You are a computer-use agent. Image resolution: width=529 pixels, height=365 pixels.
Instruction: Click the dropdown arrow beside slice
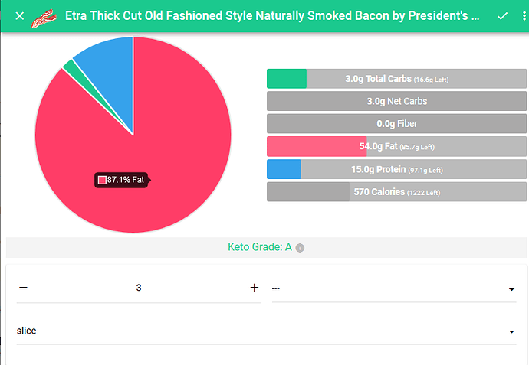[x=511, y=331]
